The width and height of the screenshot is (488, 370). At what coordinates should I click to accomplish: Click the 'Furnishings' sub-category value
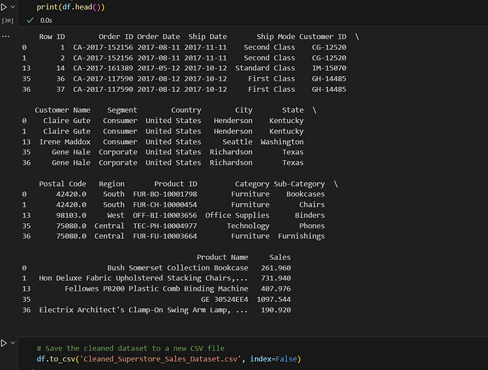pyautogui.click(x=301, y=236)
